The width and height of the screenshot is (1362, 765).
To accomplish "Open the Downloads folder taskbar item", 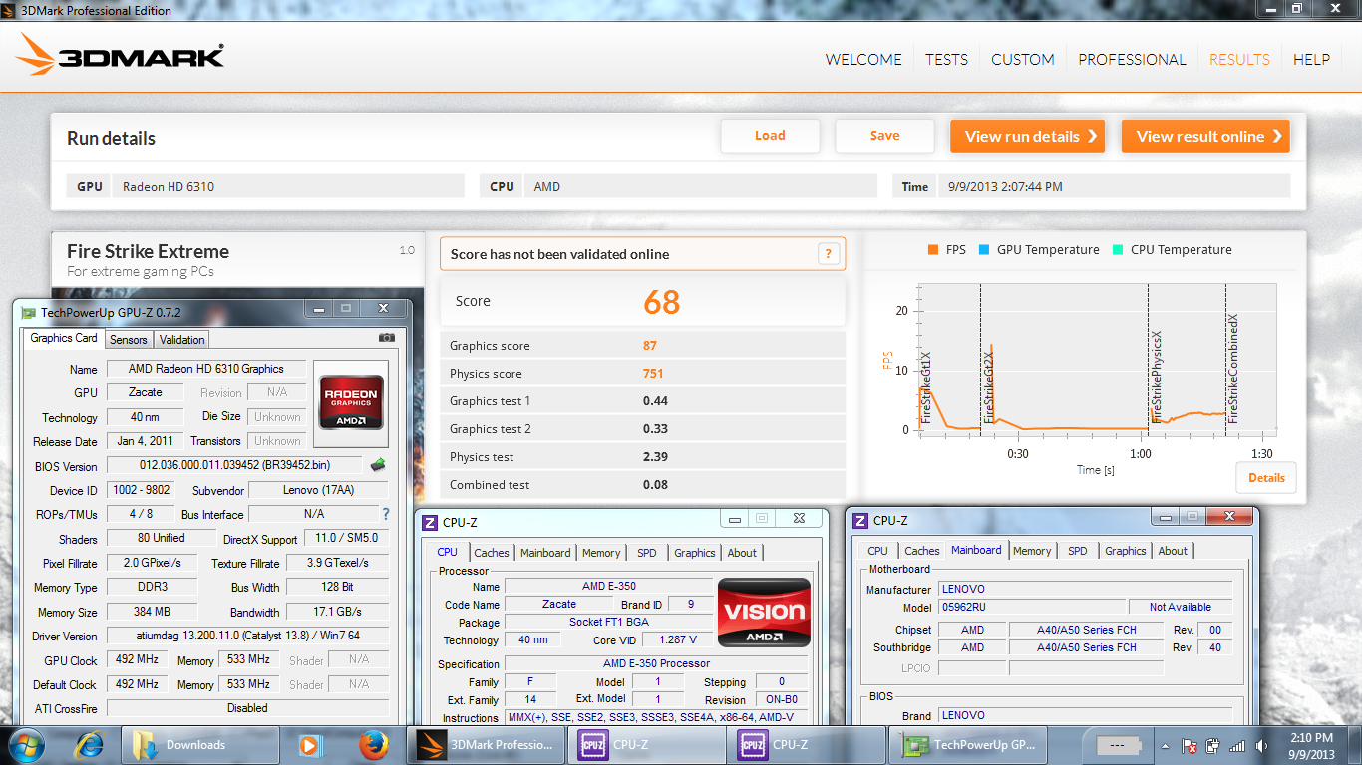I will (x=202, y=745).
